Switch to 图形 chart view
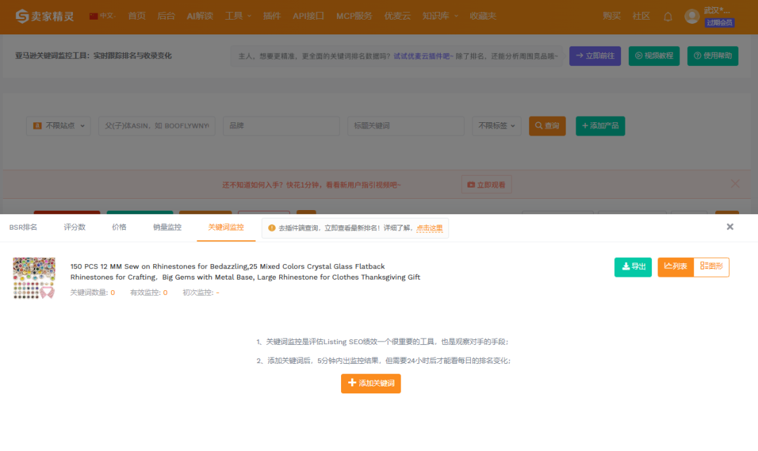This screenshot has width=758, height=451. pos(712,267)
